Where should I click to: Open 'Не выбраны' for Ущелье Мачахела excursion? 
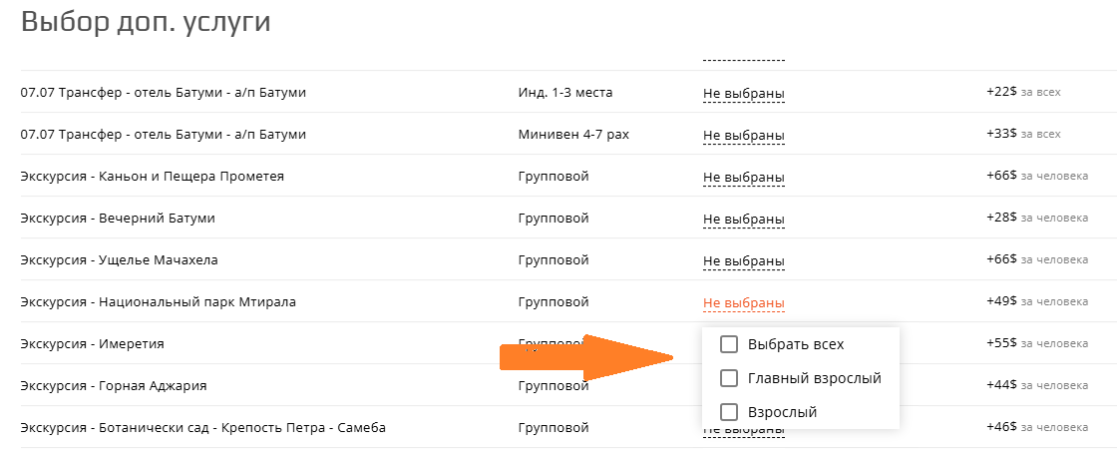pos(744,261)
